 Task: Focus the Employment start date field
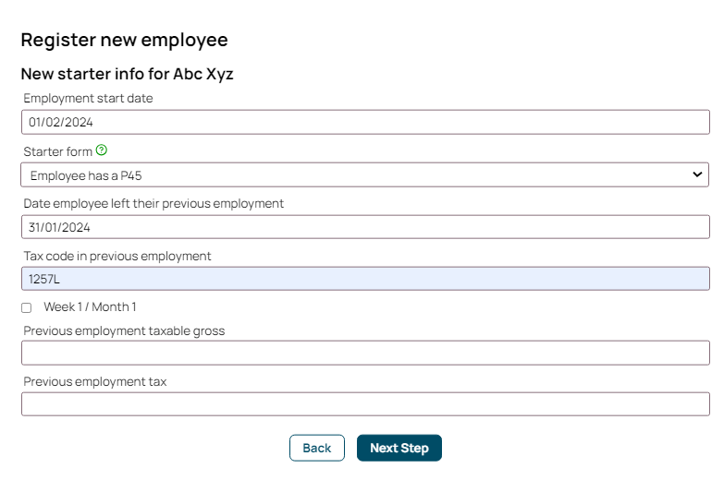point(365,122)
